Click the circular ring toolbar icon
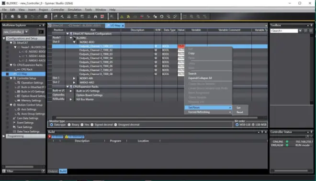This screenshot has width=316, height=181. [x=162, y=17]
